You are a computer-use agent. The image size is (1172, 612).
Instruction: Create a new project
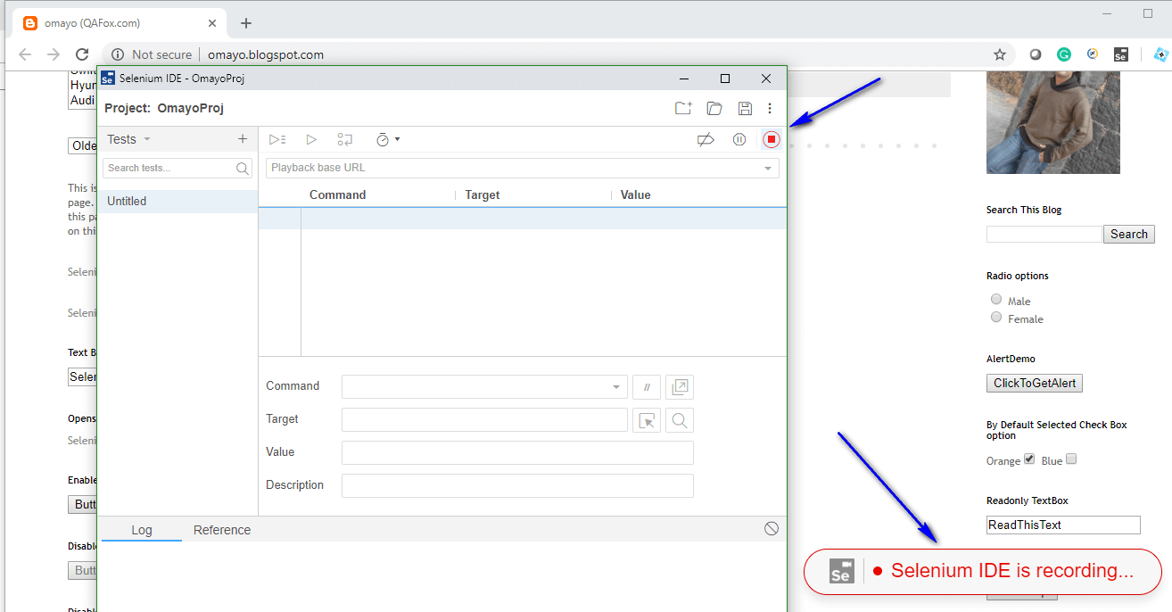coord(683,107)
